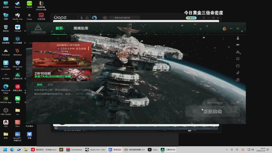Expand hidden system tray icons

[x=227, y=150]
